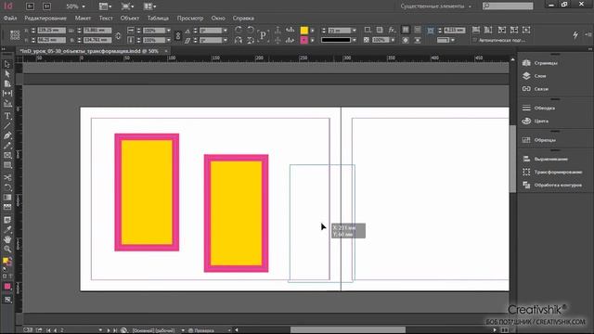Open the Таблица menu

point(158,19)
